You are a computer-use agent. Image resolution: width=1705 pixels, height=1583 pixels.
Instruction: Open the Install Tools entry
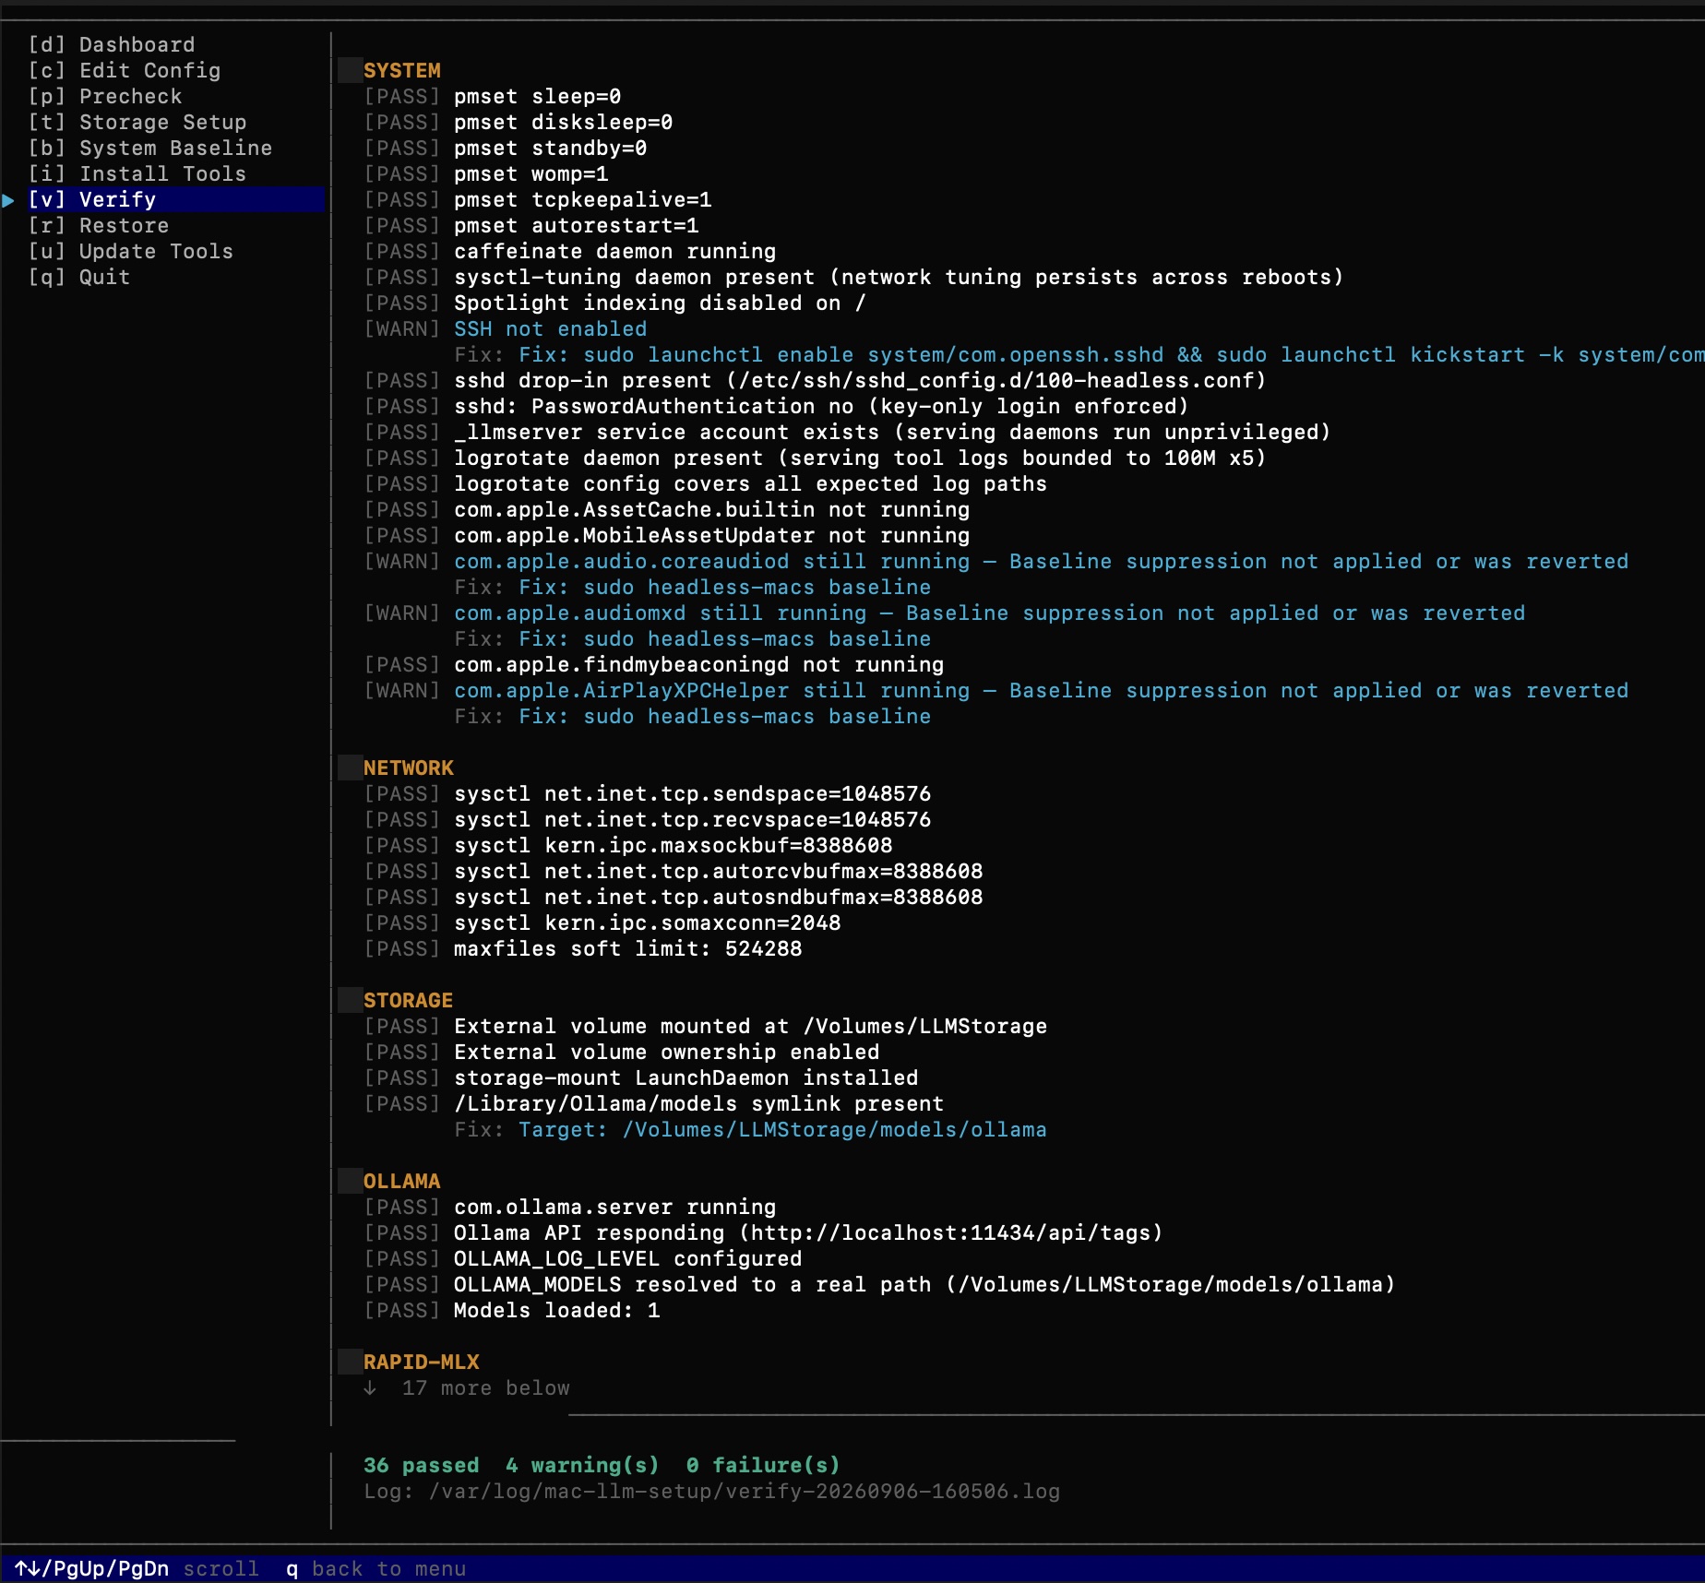(137, 173)
